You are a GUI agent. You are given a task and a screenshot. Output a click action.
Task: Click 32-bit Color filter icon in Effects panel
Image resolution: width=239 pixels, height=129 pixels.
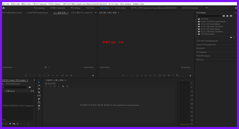pyautogui.click(x=227, y=16)
